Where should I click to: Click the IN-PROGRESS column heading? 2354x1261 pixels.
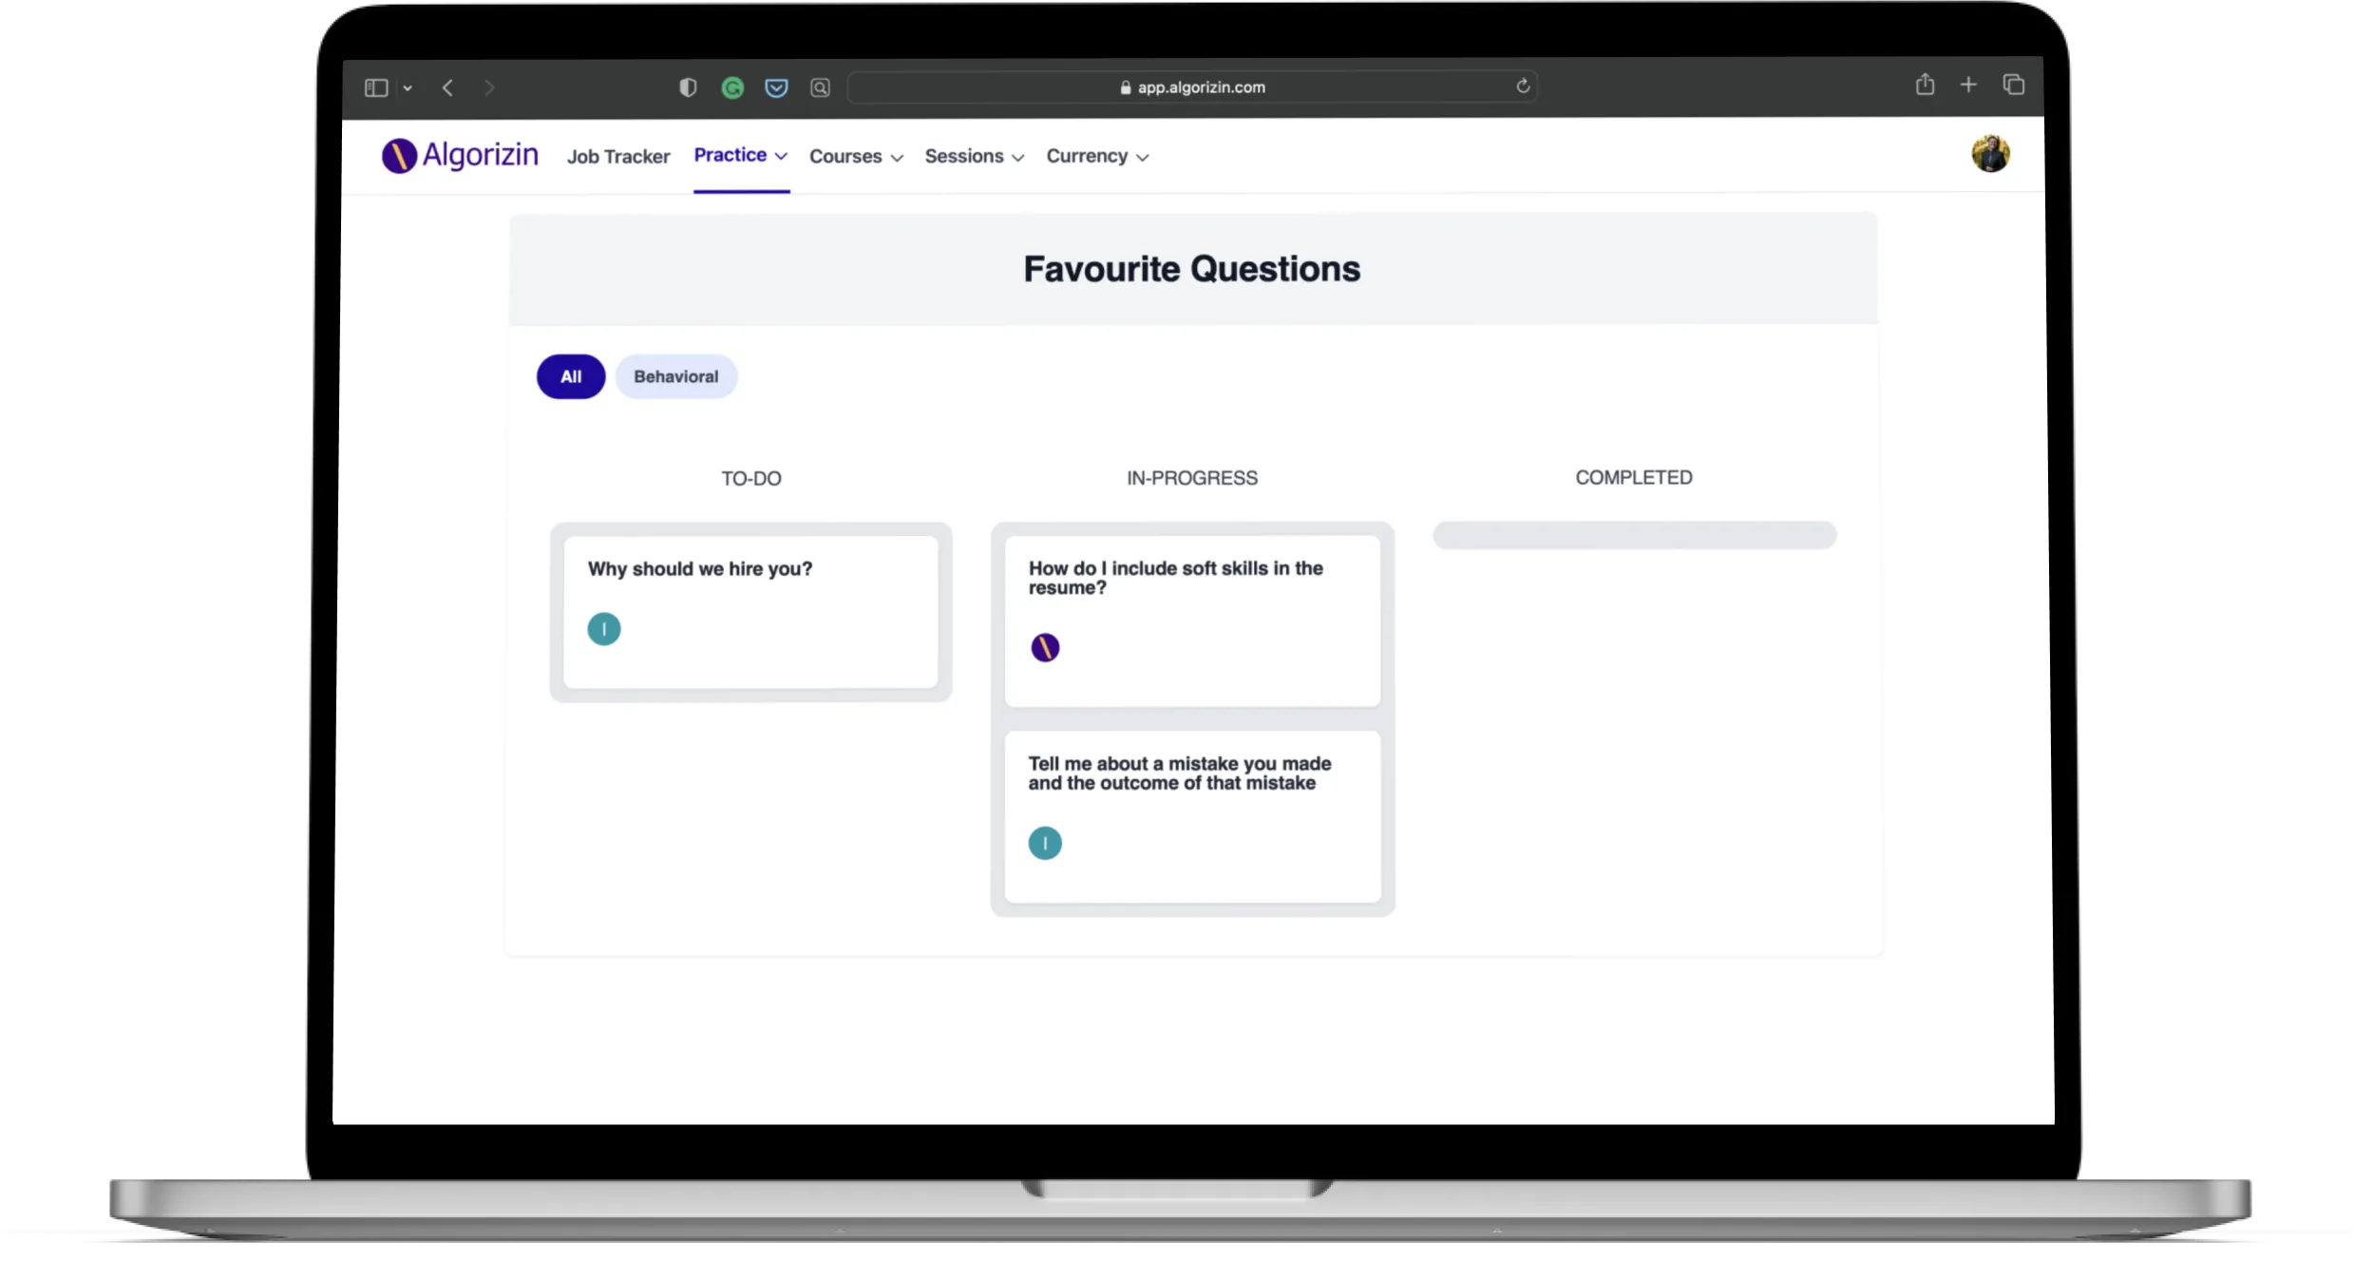(x=1192, y=478)
